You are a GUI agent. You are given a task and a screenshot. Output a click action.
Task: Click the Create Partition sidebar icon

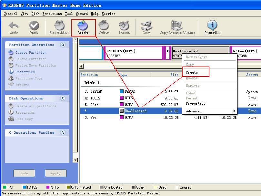pyautogui.click(x=11, y=52)
